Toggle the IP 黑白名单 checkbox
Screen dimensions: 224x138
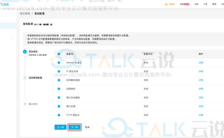tap(59, 71)
